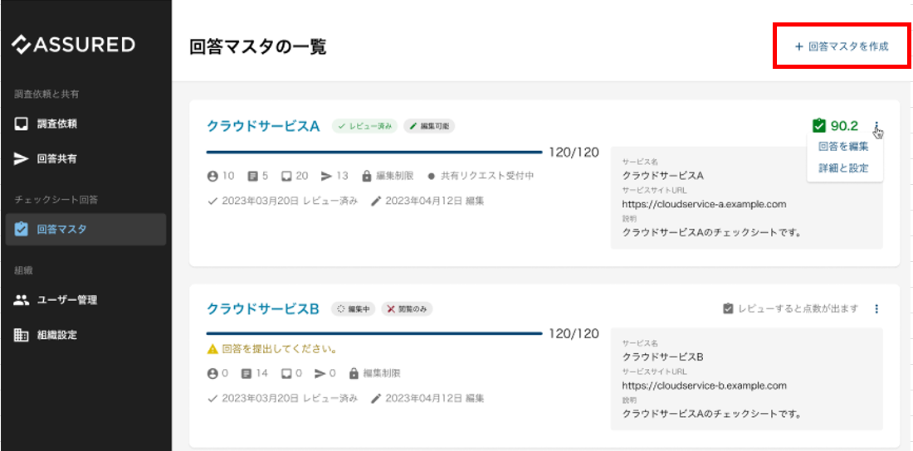
Task: Open the クラウドサービスB title link
Action: [x=262, y=308]
